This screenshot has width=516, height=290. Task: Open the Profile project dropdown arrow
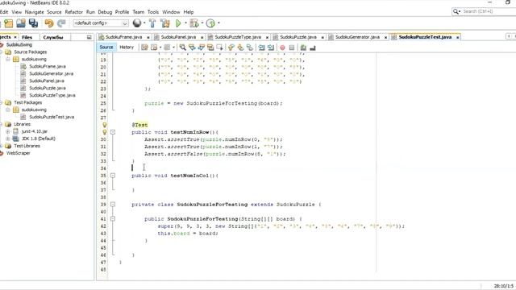coord(218,23)
